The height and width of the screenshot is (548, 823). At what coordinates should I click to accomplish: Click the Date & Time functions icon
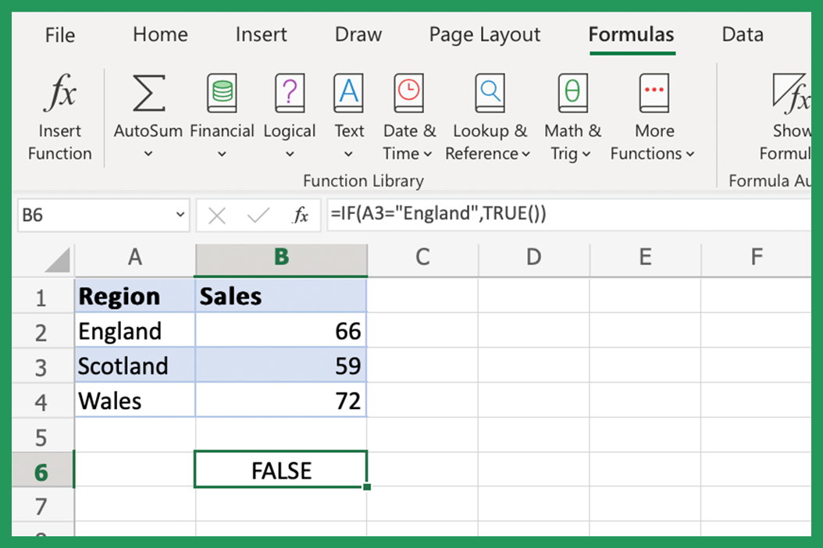(x=408, y=94)
